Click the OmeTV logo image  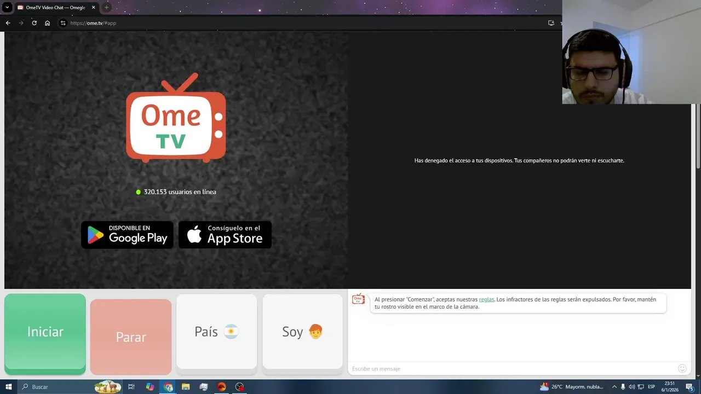tap(176, 118)
